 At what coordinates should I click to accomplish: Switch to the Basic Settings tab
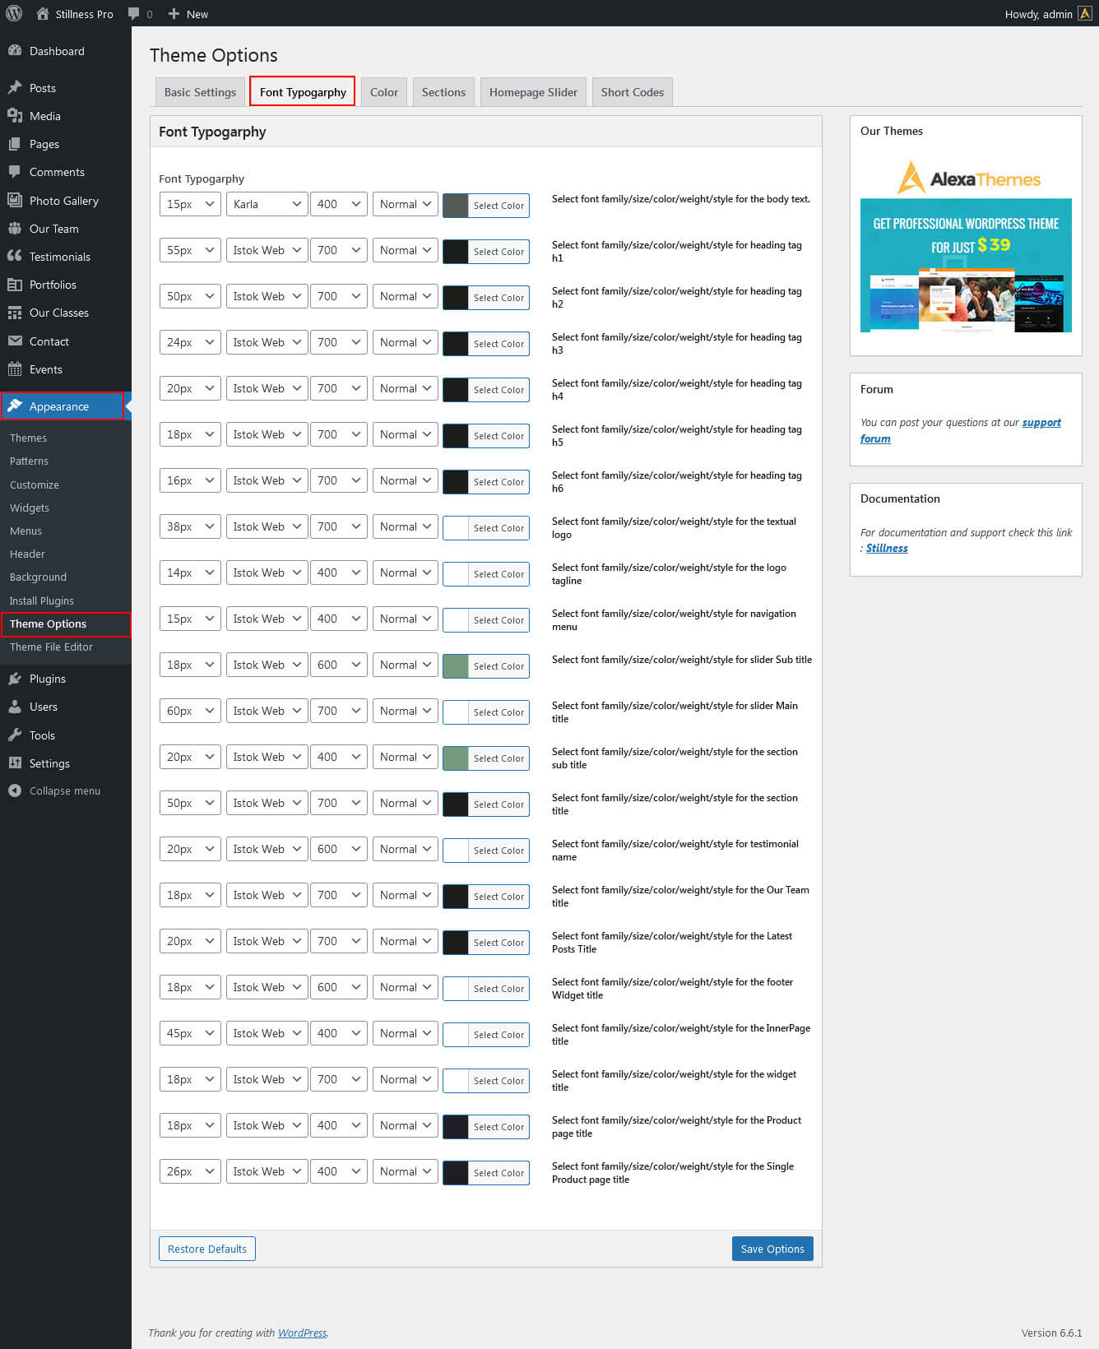coord(200,92)
